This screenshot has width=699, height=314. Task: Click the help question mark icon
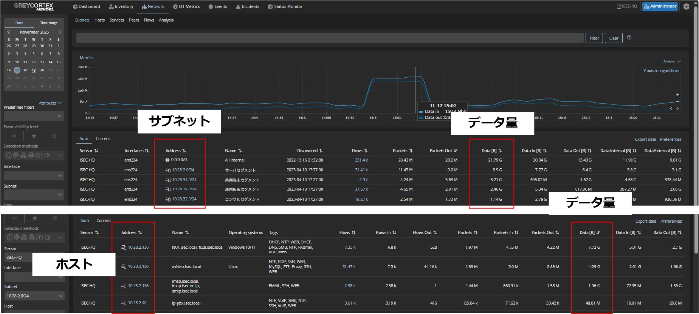coord(629,37)
